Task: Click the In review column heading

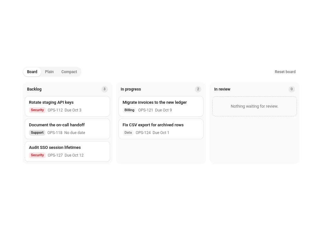Action: pos(222,89)
